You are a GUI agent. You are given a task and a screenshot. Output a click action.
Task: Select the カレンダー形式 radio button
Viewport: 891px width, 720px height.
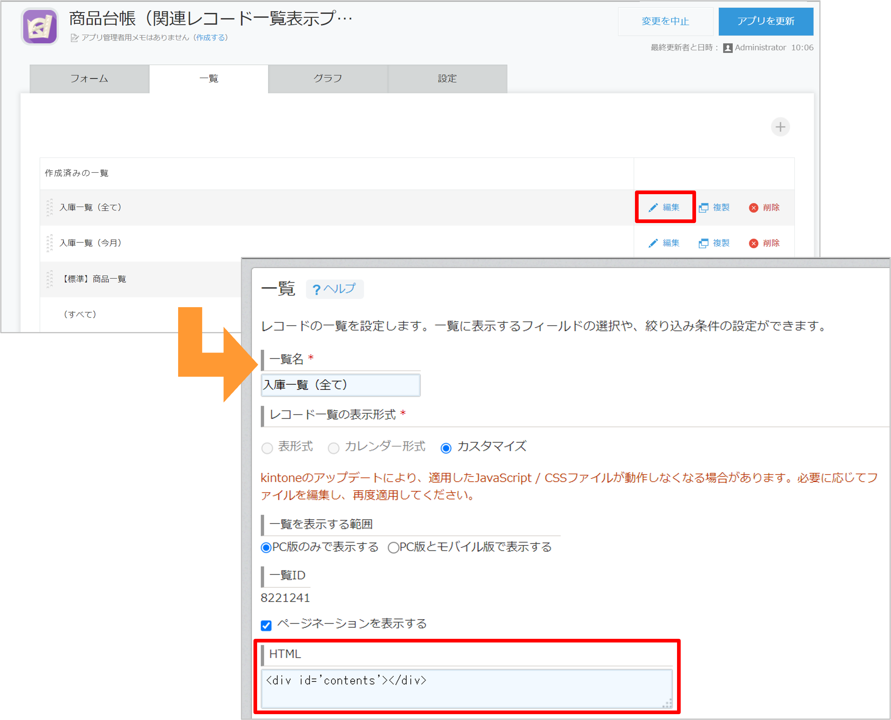(x=334, y=448)
